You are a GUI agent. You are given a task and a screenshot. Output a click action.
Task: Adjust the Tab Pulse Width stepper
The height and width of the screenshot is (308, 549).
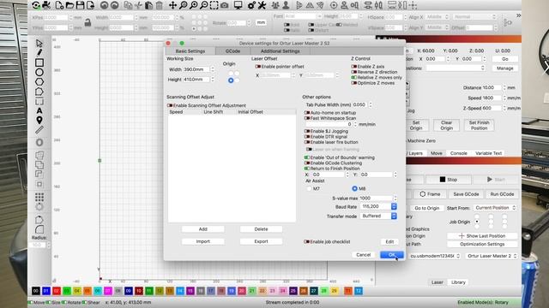pyautogui.click(x=371, y=104)
